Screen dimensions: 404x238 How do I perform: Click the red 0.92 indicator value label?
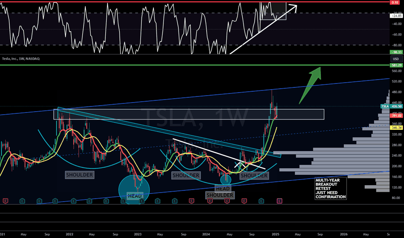point(395,2)
